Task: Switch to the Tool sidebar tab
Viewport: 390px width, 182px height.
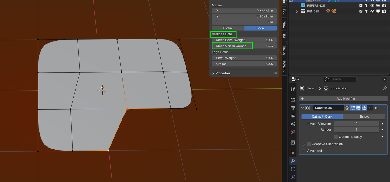Action: tap(284, 12)
